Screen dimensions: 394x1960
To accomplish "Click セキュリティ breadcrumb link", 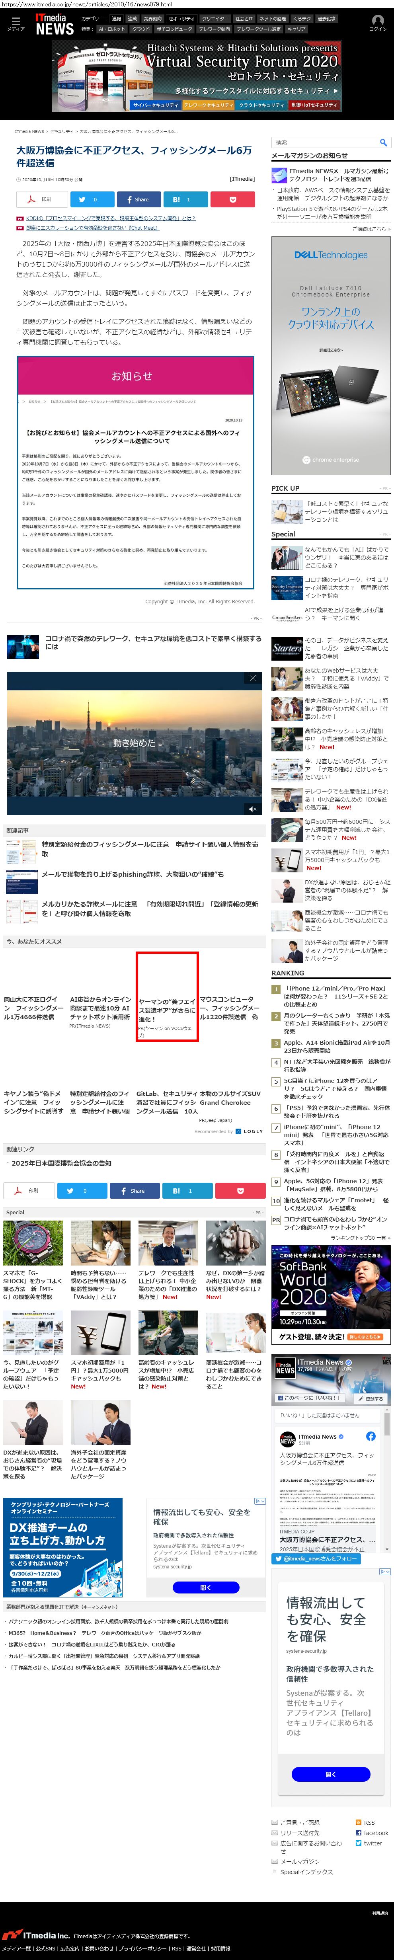I will 61,131.
